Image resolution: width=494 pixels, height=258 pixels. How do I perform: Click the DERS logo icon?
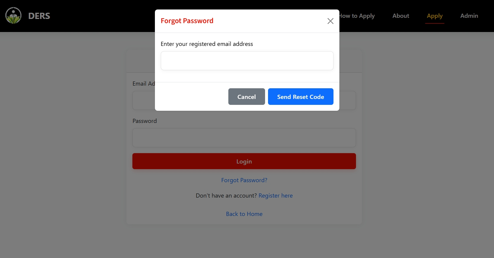pos(13,15)
